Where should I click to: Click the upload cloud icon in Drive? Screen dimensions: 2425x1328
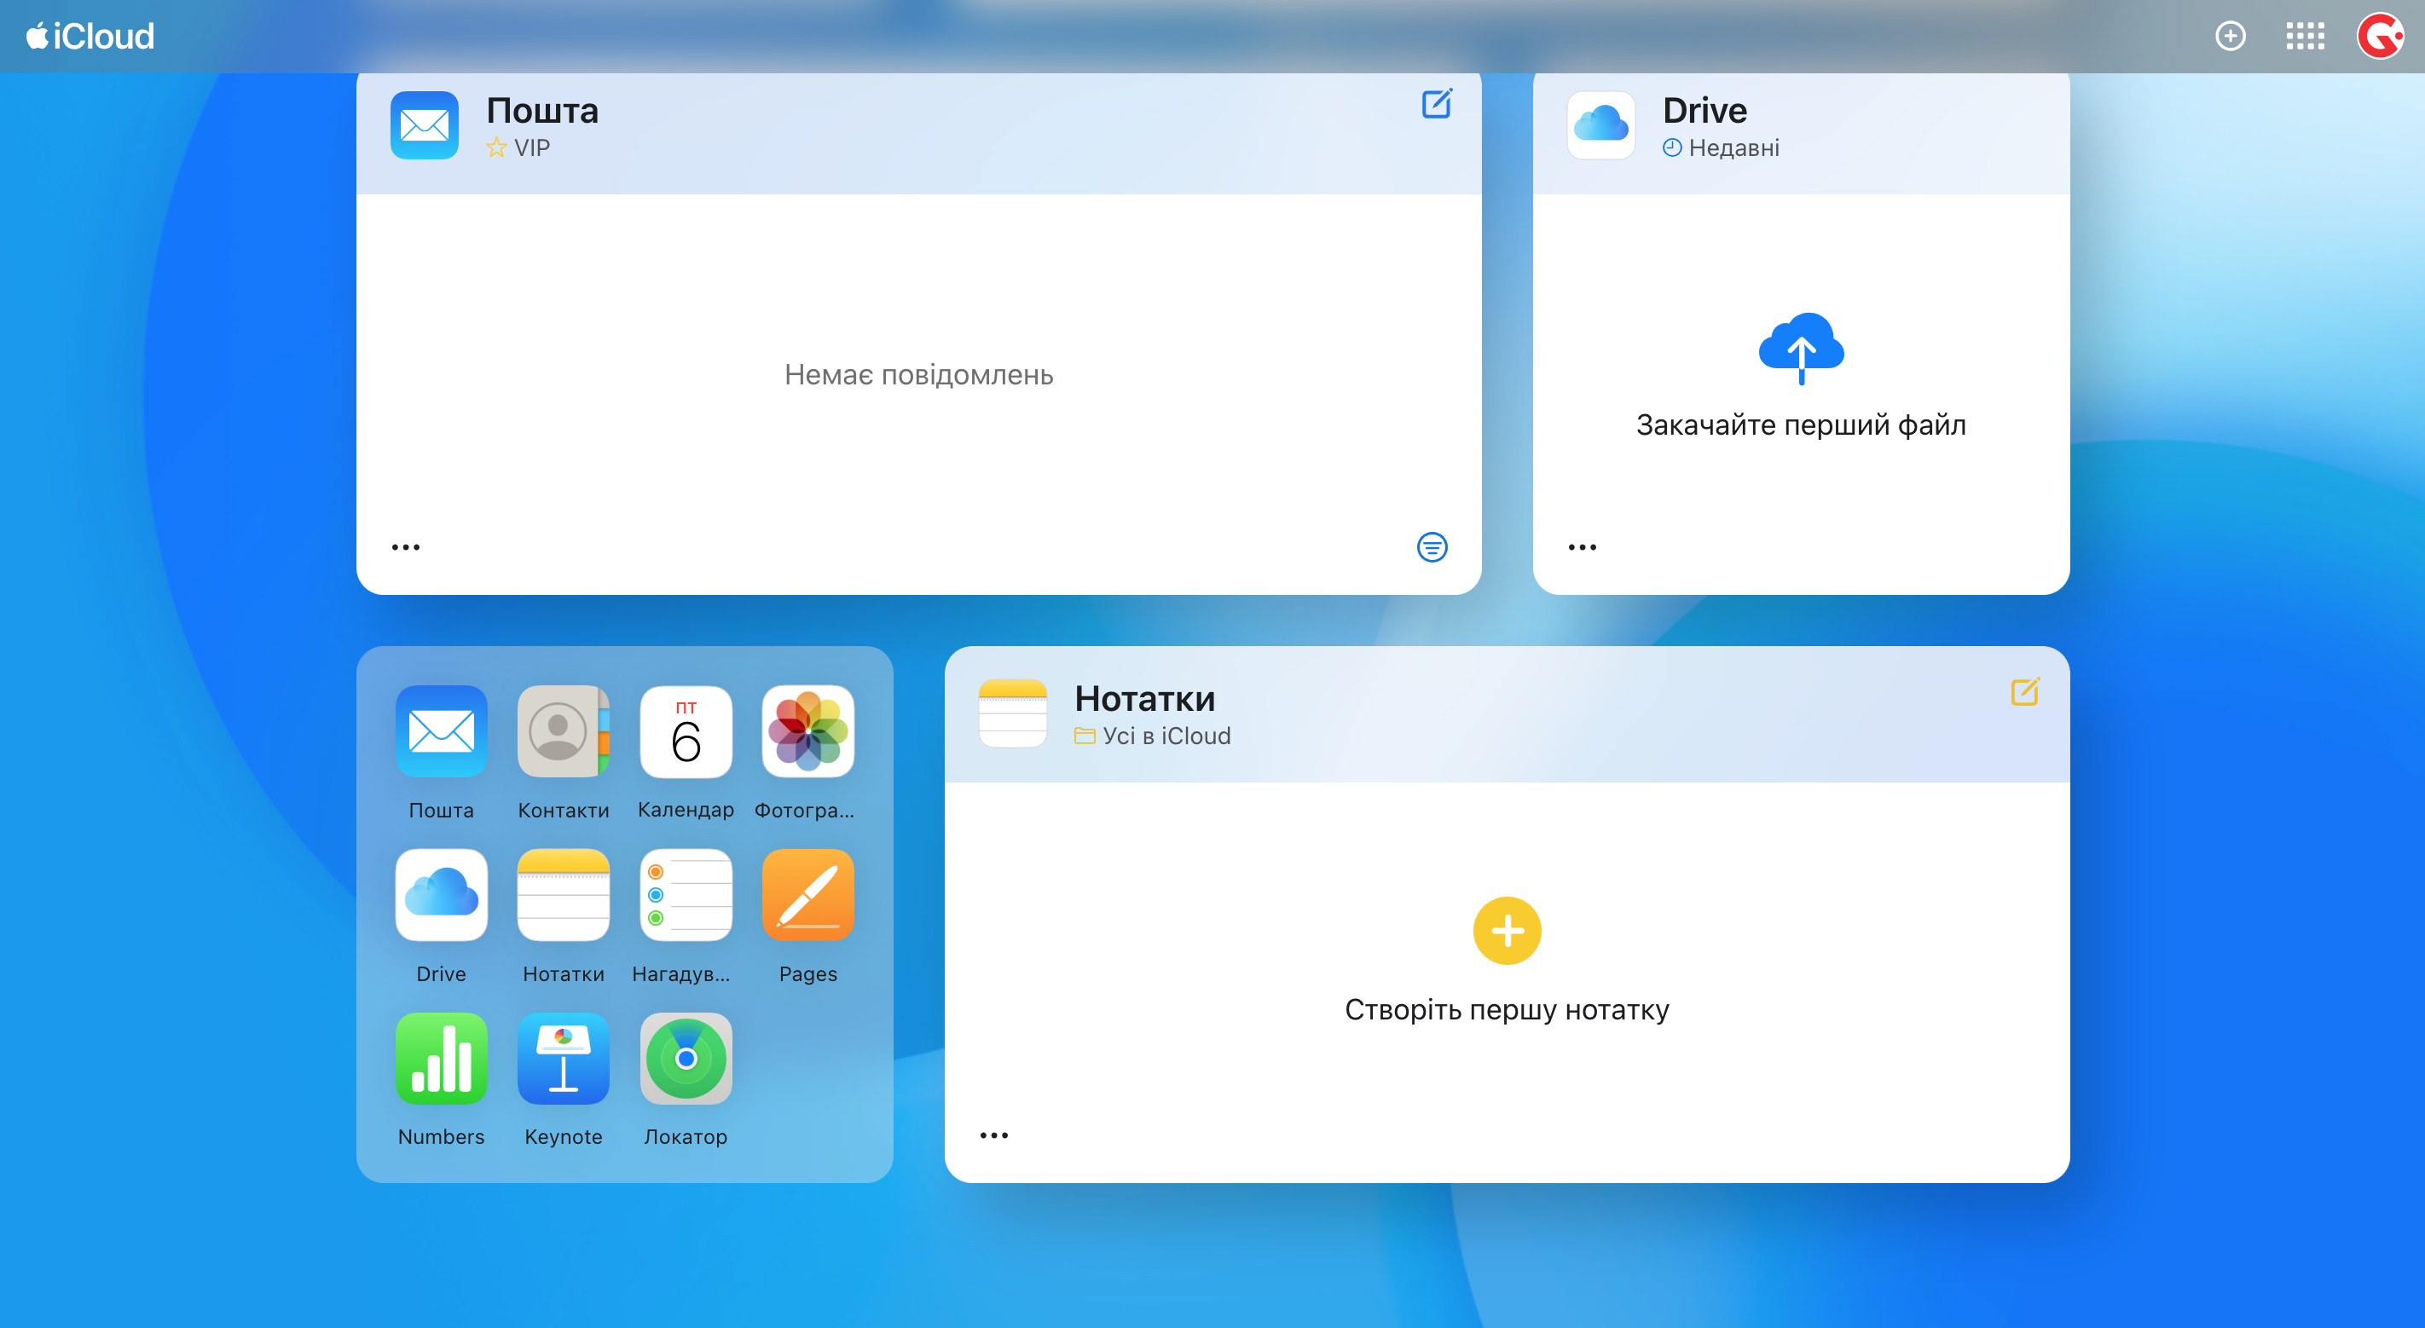click(1801, 349)
